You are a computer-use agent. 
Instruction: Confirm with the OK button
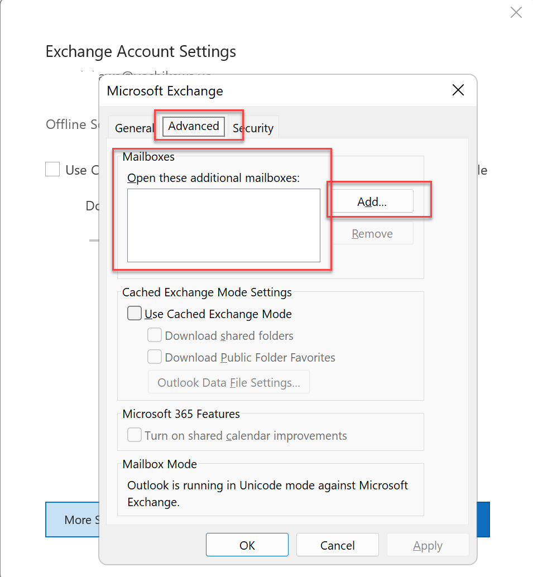[x=247, y=545]
